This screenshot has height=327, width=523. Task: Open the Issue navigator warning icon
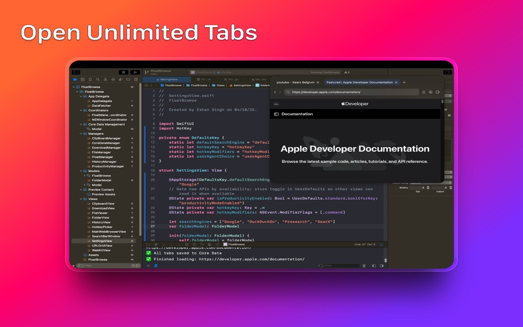point(105,79)
